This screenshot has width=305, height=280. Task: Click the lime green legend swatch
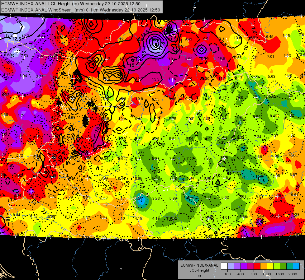(277, 266)
